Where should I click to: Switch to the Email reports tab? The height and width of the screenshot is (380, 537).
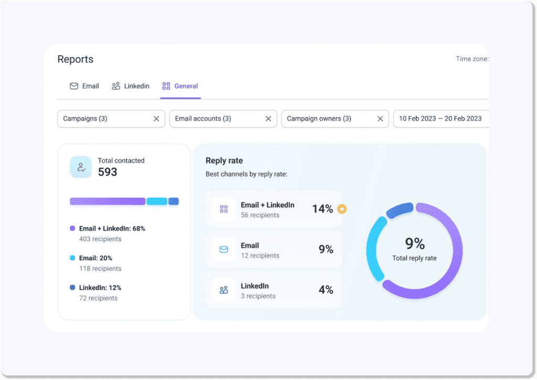point(84,86)
